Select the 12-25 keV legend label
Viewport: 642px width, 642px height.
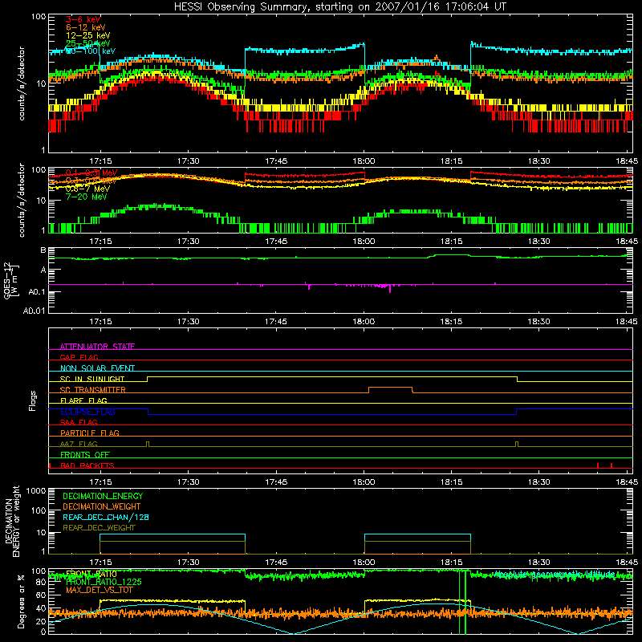[x=88, y=35]
